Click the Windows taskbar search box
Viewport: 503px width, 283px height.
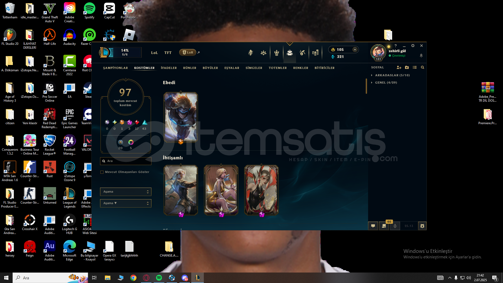(x=51, y=278)
